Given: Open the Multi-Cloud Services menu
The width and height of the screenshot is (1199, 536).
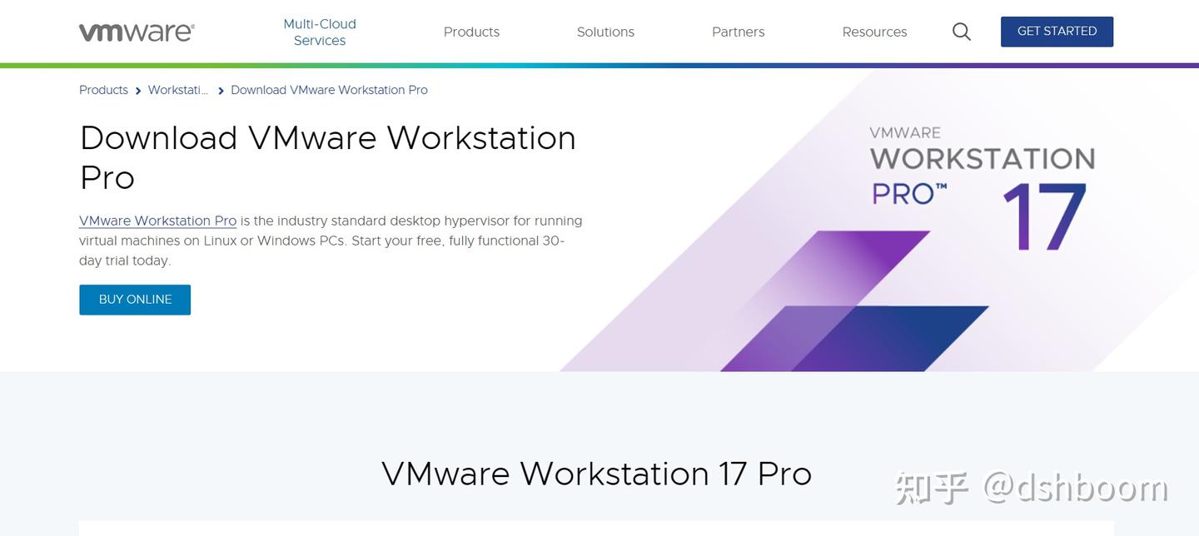Looking at the screenshot, I should 320,32.
